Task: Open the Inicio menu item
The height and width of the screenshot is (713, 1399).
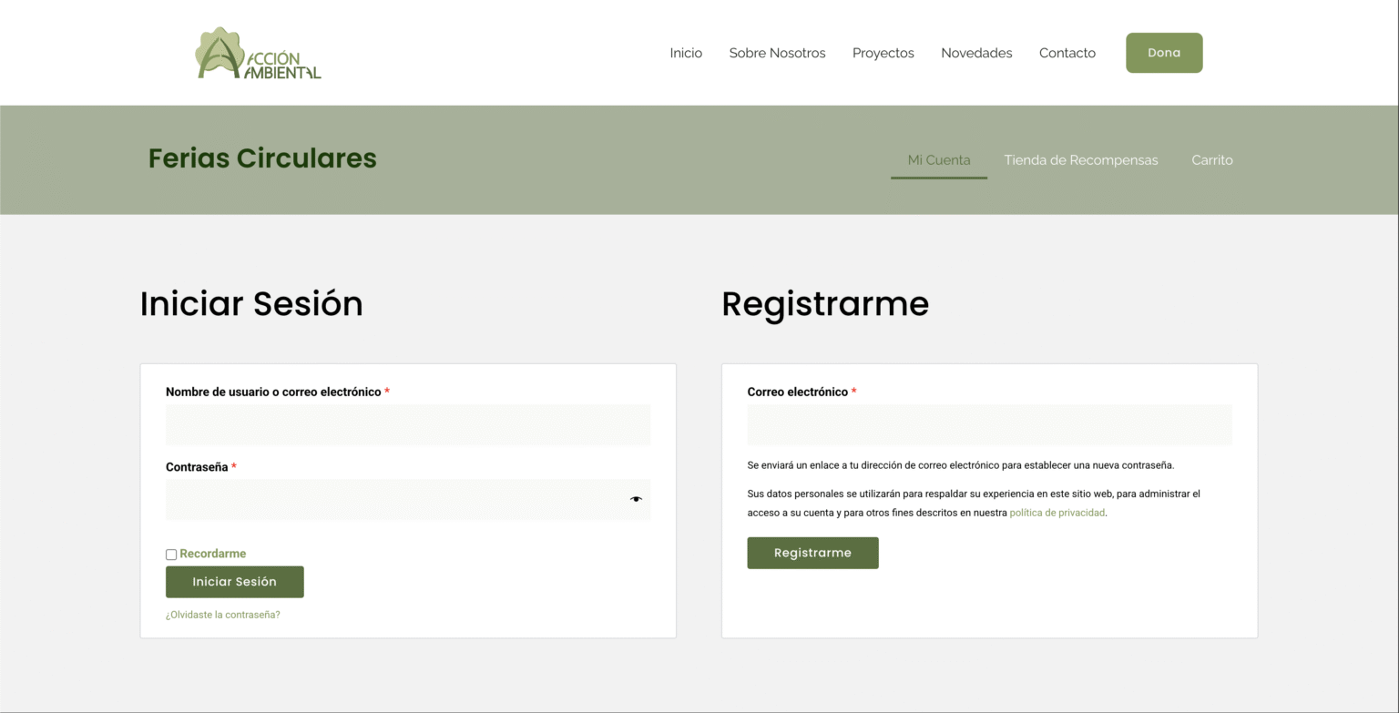Action: coord(686,53)
